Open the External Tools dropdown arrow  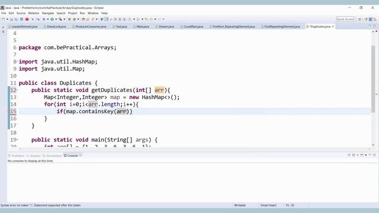(x=65, y=19)
